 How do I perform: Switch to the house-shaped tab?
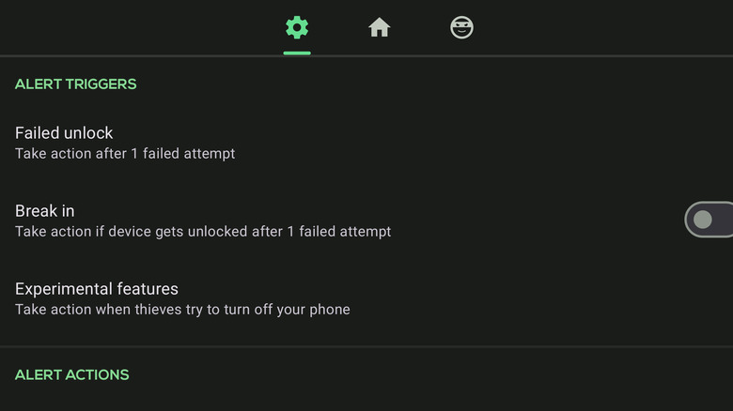[x=379, y=28]
